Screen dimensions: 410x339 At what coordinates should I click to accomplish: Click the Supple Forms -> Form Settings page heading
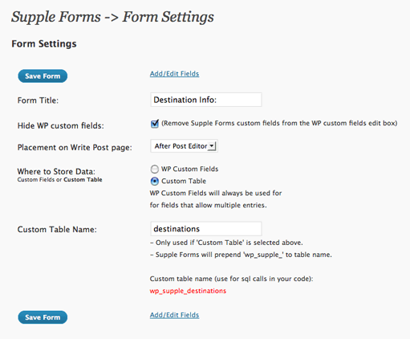click(112, 17)
